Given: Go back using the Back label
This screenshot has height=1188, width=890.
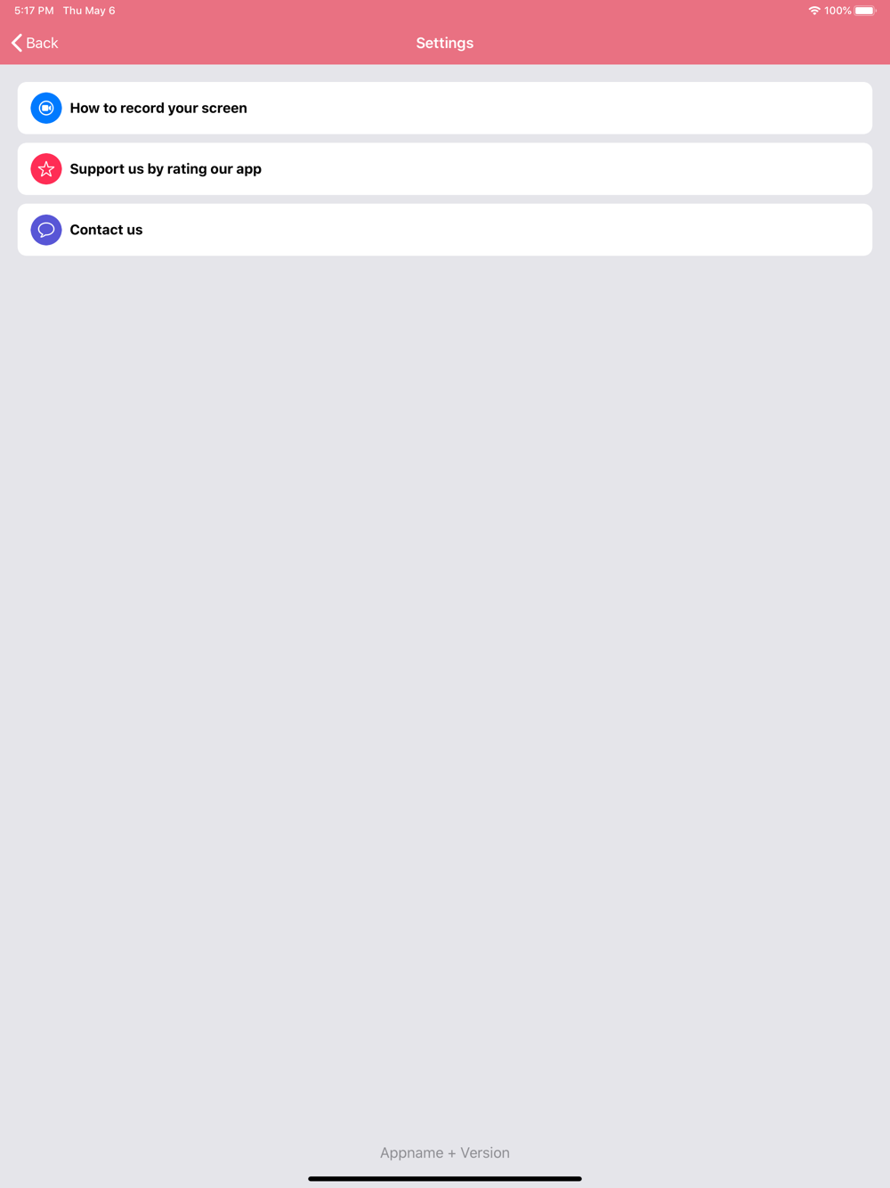Looking at the screenshot, I should pyautogui.click(x=42, y=43).
